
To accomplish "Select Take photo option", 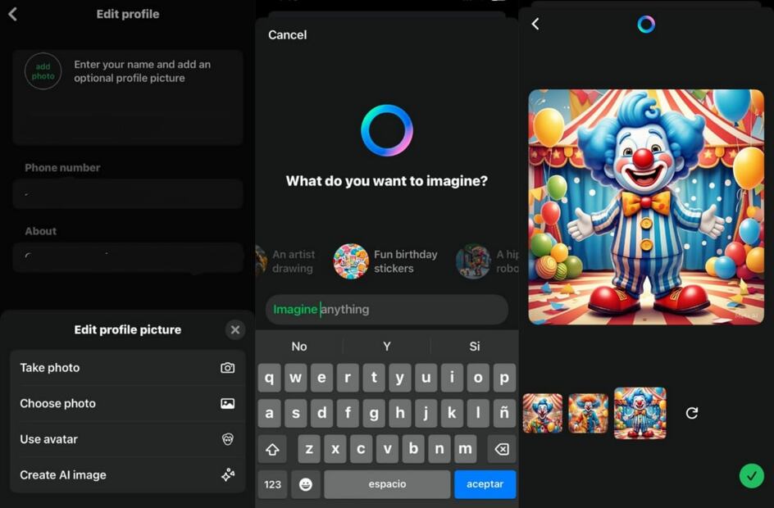I will [127, 368].
